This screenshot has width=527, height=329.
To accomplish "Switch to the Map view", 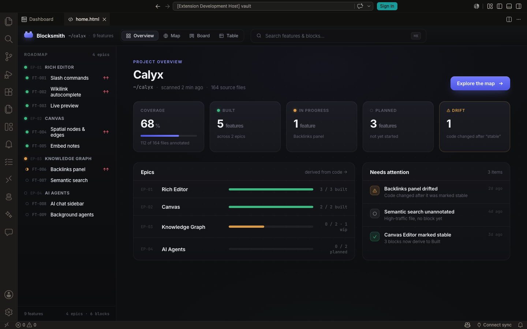I will pos(172,36).
